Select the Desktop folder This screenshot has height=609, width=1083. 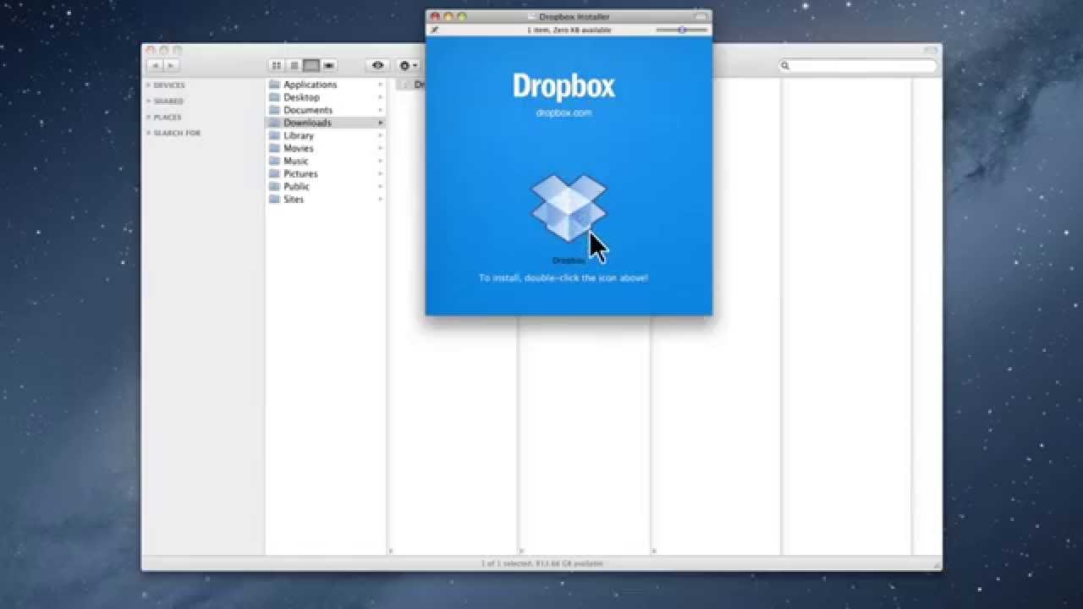326,97
